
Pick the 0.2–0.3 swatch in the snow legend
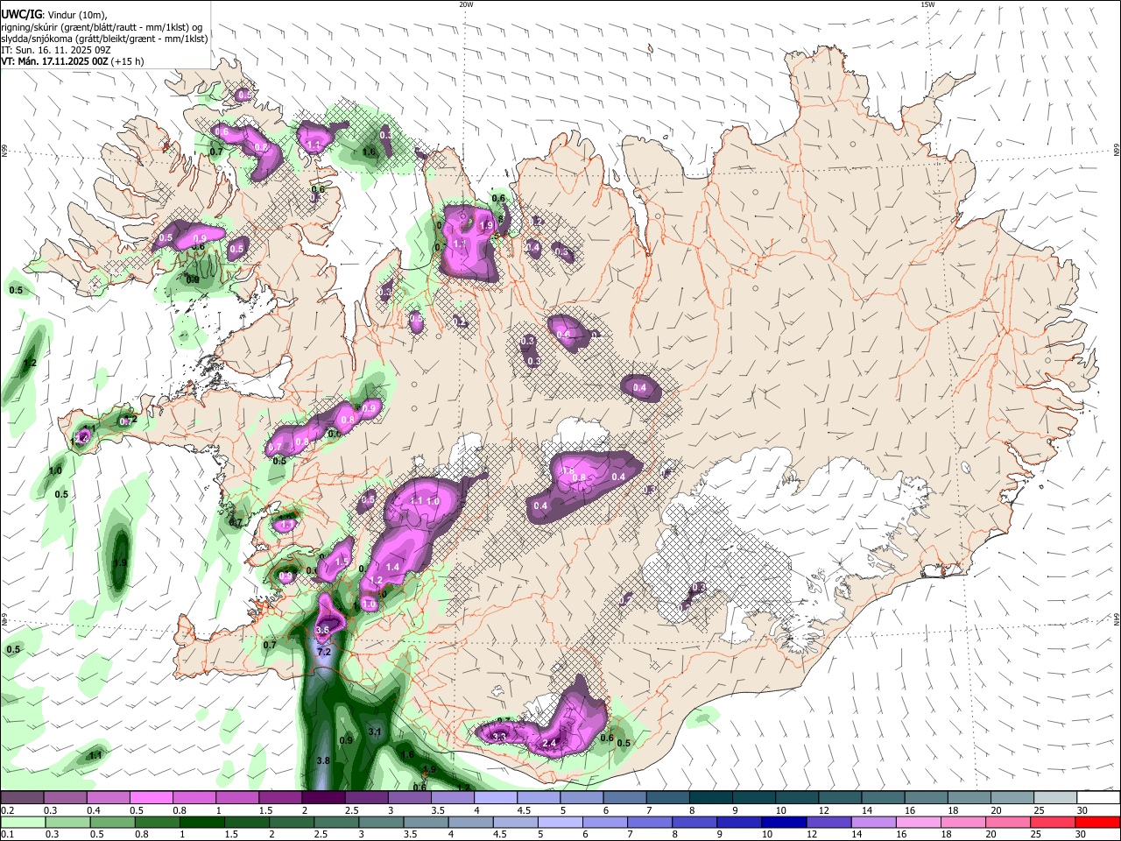pos(22,797)
